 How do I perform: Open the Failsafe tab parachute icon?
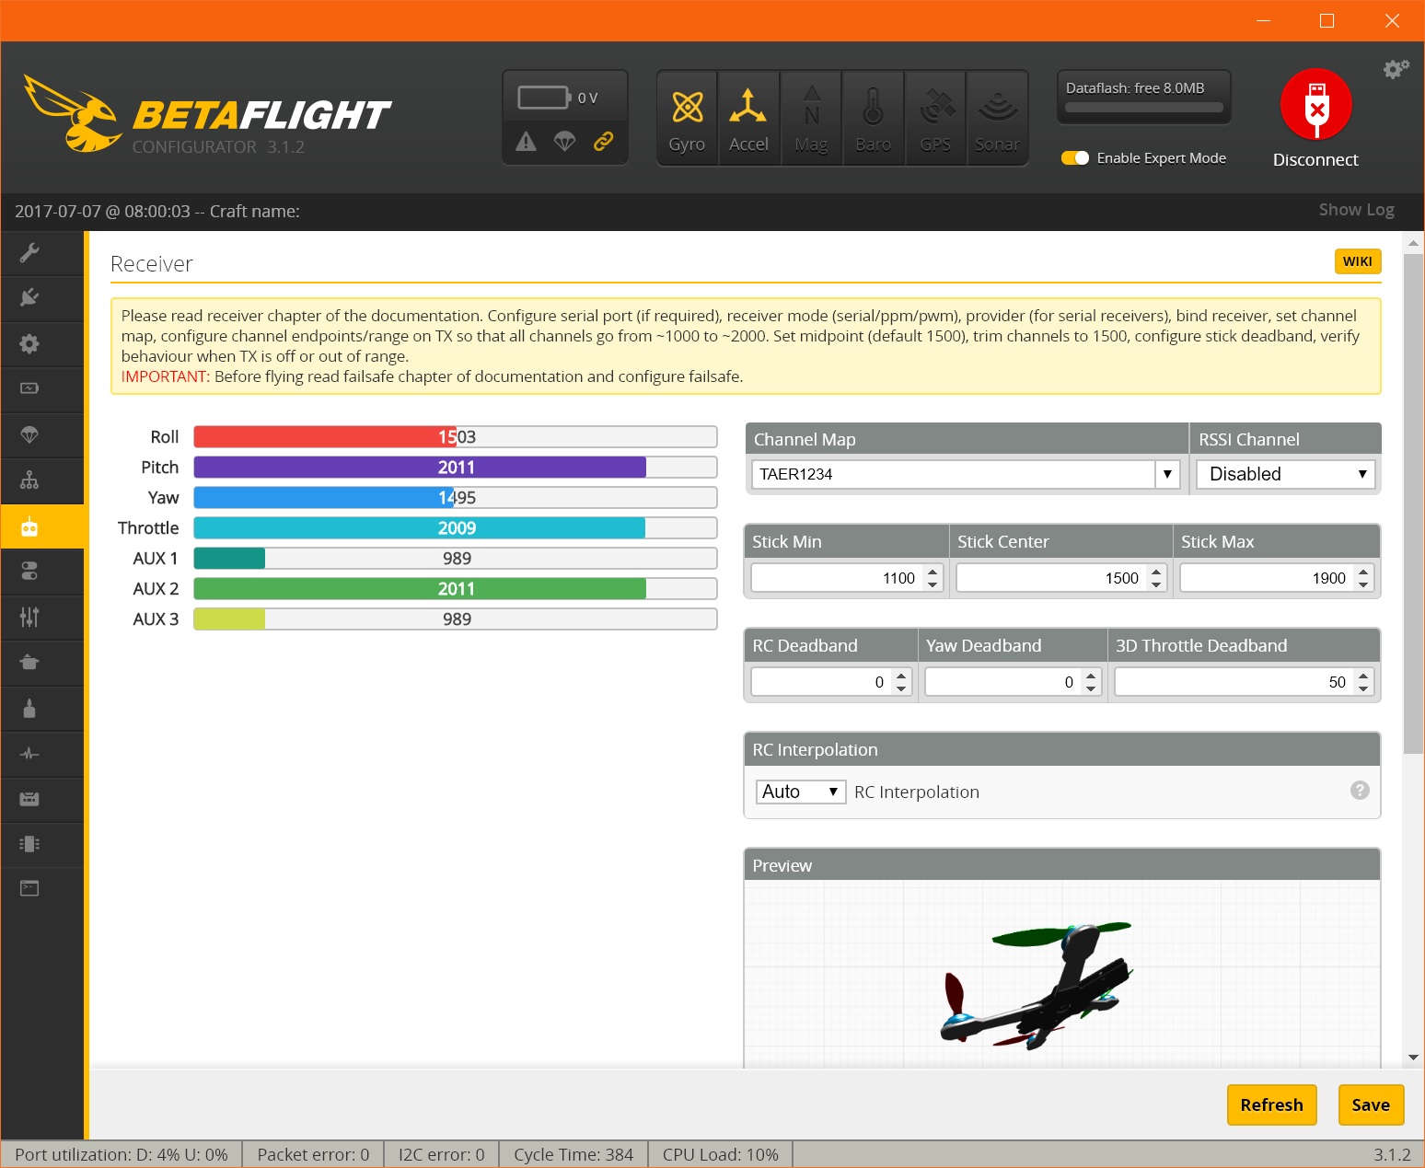(x=29, y=434)
